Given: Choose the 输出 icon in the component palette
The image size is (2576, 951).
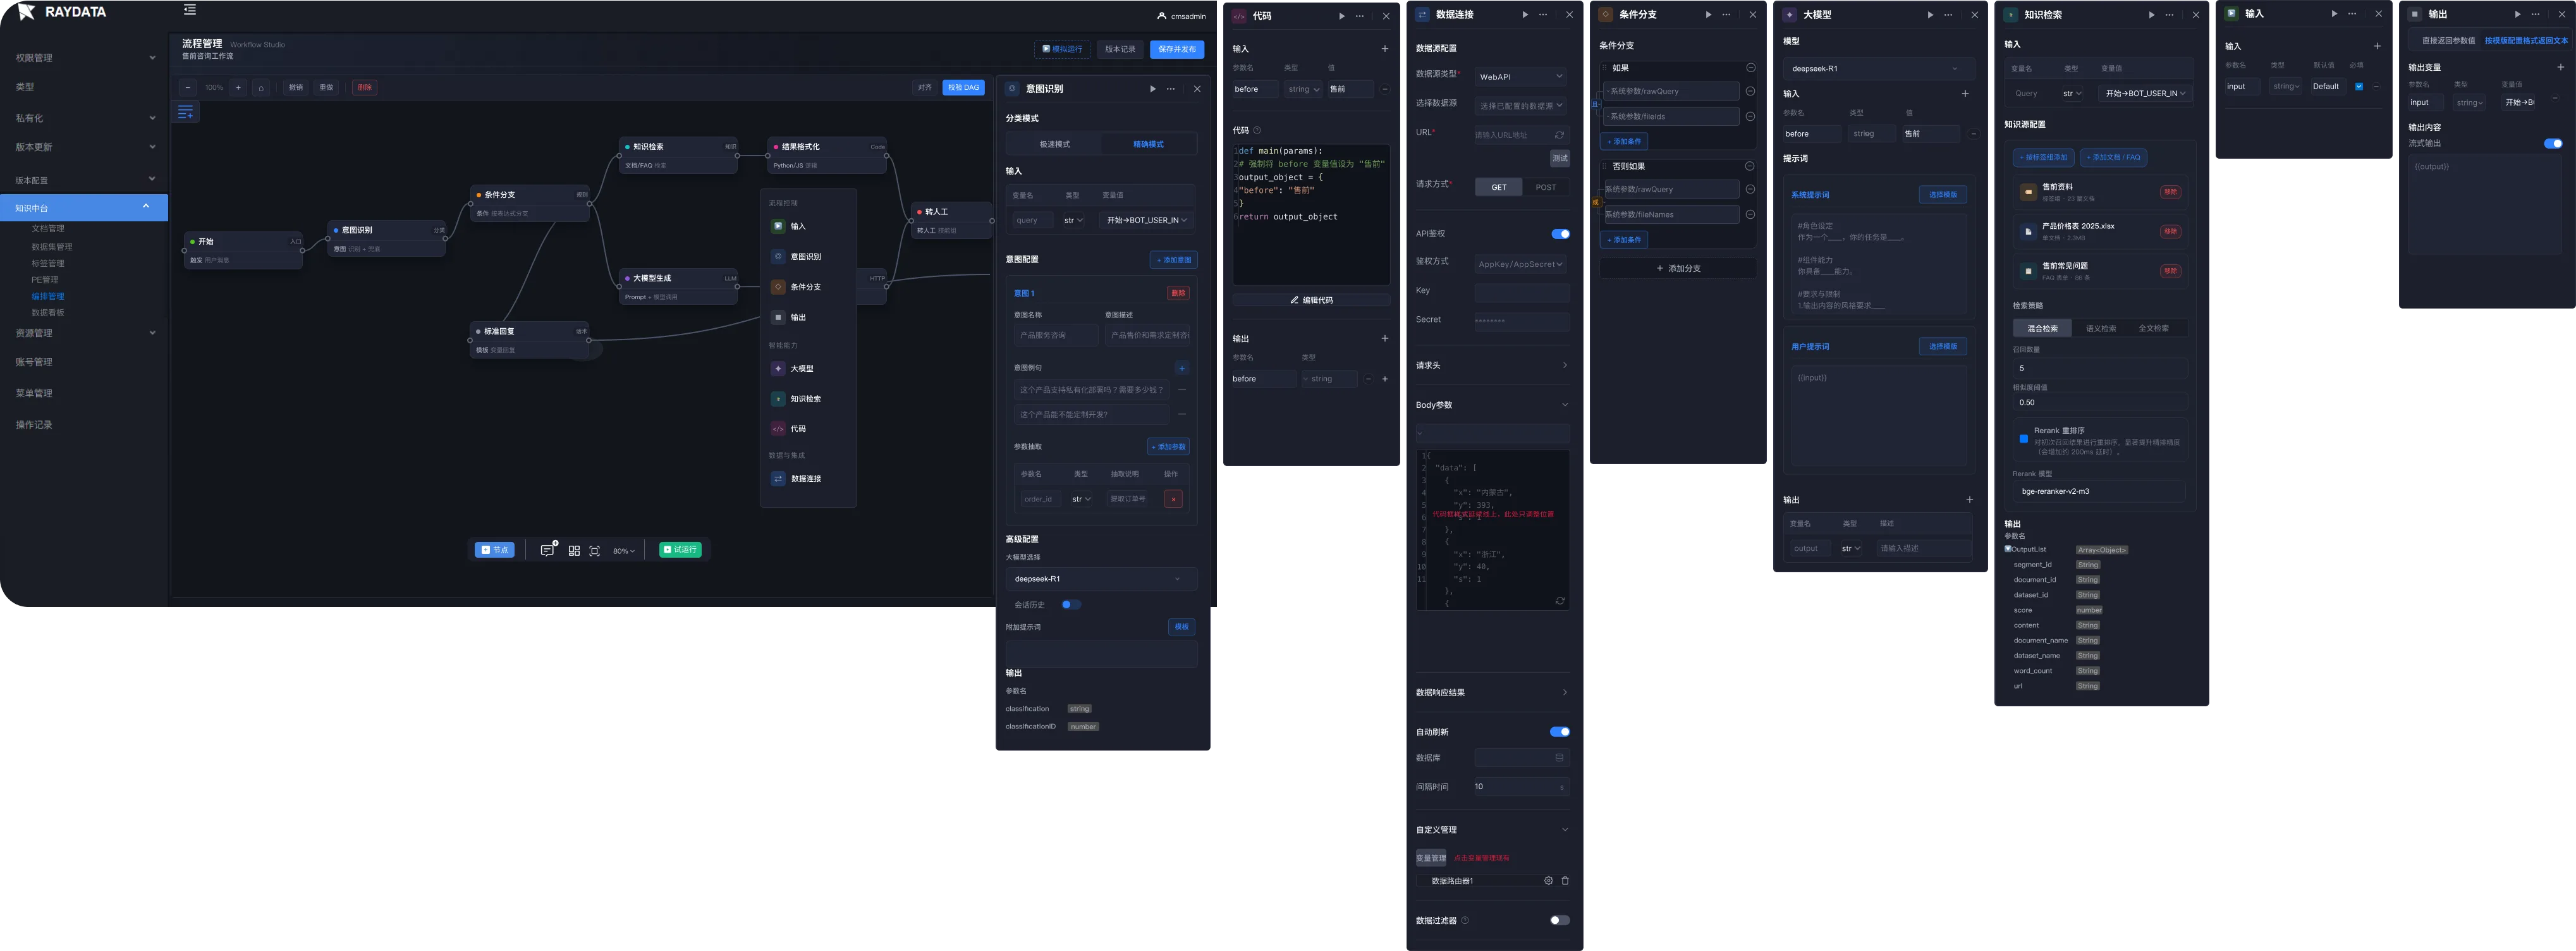Looking at the screenshot, I should 778,317.
